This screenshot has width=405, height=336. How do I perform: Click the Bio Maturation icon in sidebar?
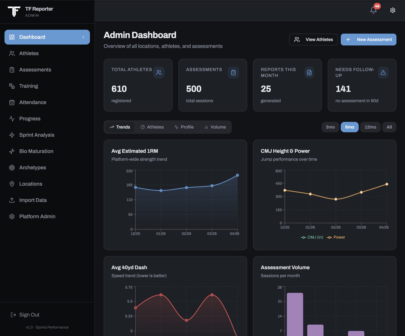pyautogui.click(x=12, y=151)
